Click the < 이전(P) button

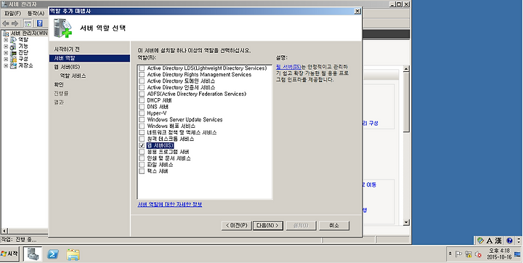[x=237, y=225]
